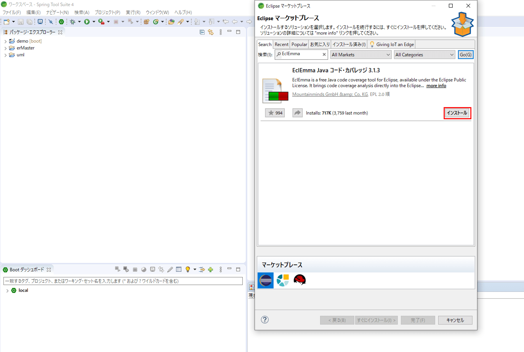Switch to the お気に入り tab
This screenshot has width=524, height=352.
click(x=320, y=45)
